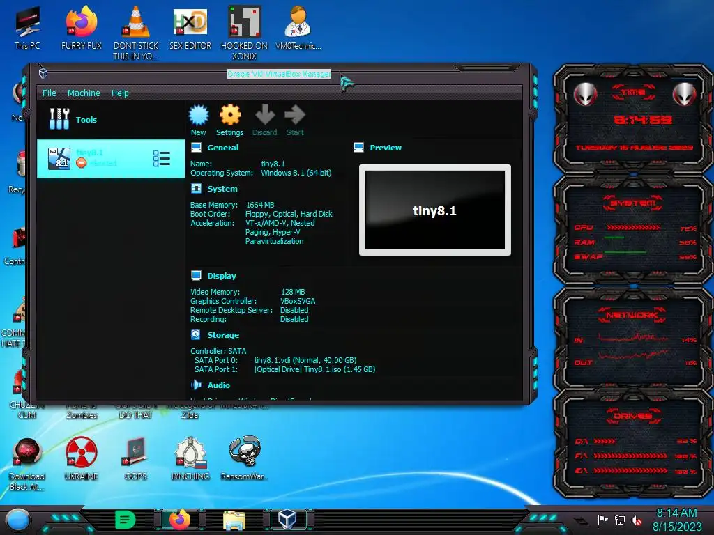The height and width of the screenshot is (535, 714).
Task: Click the tiny8.1.vdi storage entry
Action: (x=305, y=360)
